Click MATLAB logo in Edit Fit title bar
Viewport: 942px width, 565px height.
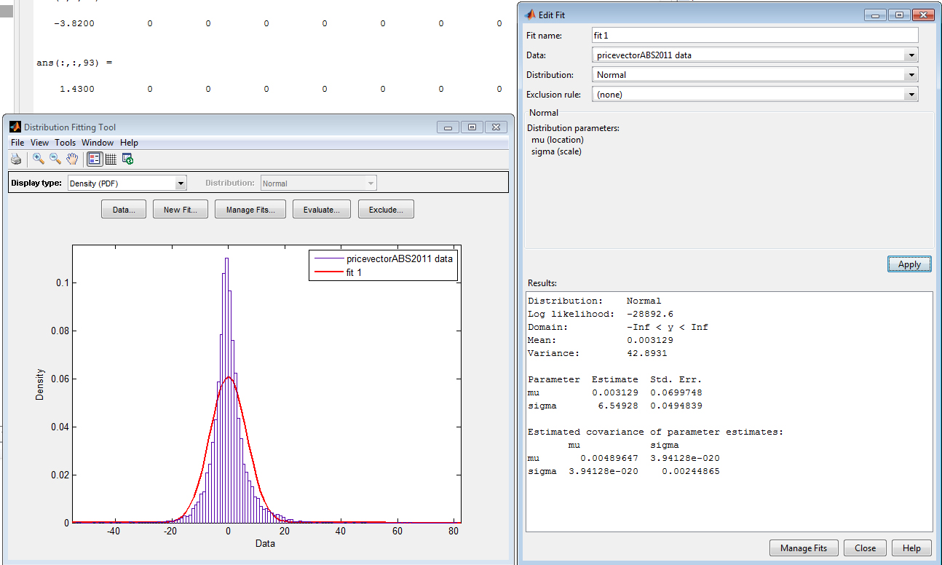pos(530,14)
